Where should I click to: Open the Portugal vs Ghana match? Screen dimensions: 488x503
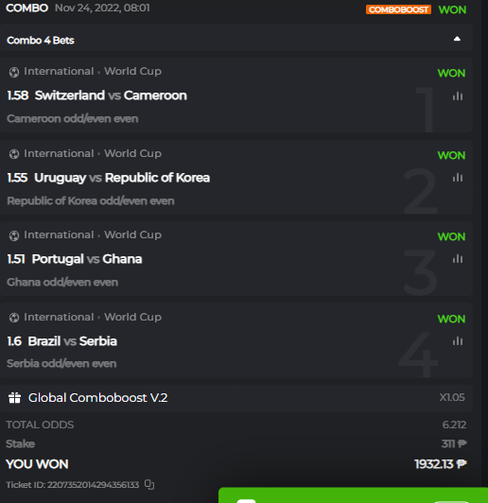tap(87, 259)
